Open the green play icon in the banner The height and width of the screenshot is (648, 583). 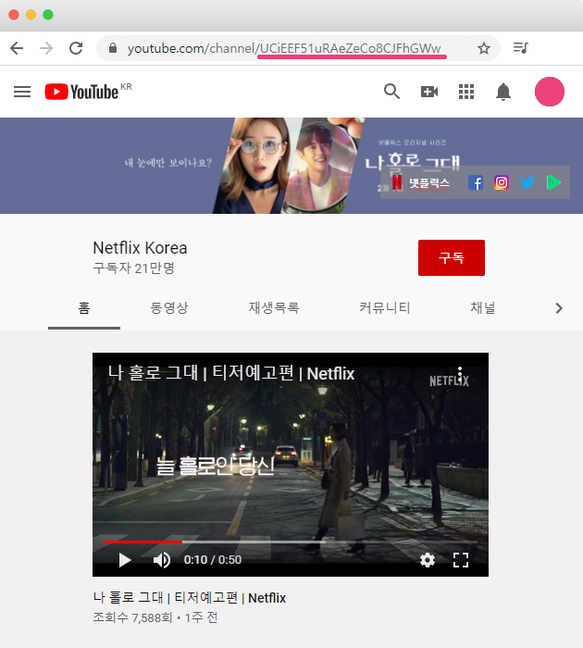coord(553,182)
